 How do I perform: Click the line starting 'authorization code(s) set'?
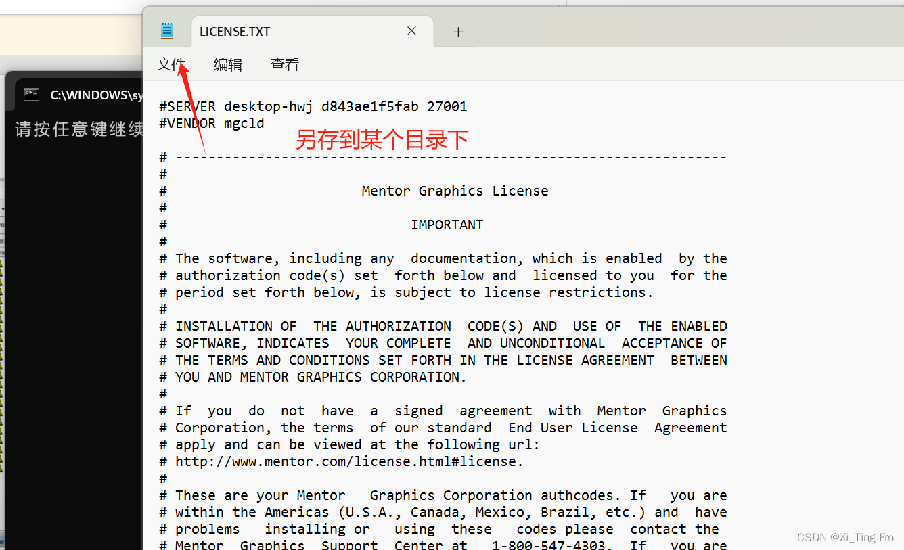443,275
